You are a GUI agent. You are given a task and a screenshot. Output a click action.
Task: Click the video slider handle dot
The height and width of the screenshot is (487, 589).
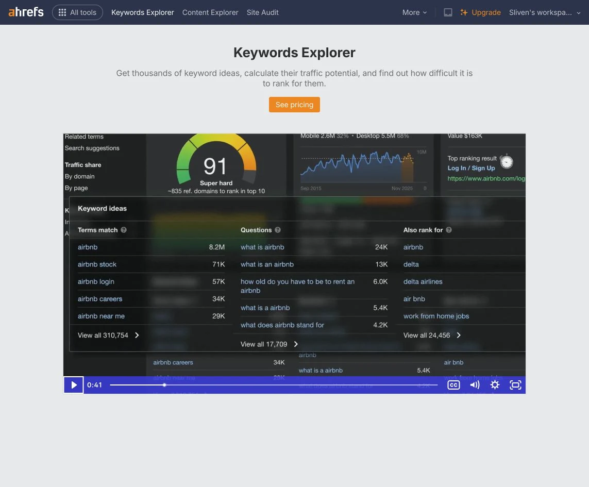164,385
